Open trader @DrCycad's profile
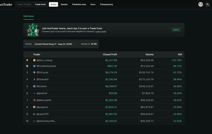 coord(42,73)
